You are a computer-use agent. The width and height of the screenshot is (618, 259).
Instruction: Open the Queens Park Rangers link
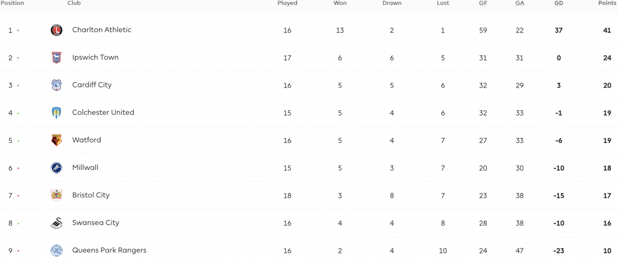(109, 250)
